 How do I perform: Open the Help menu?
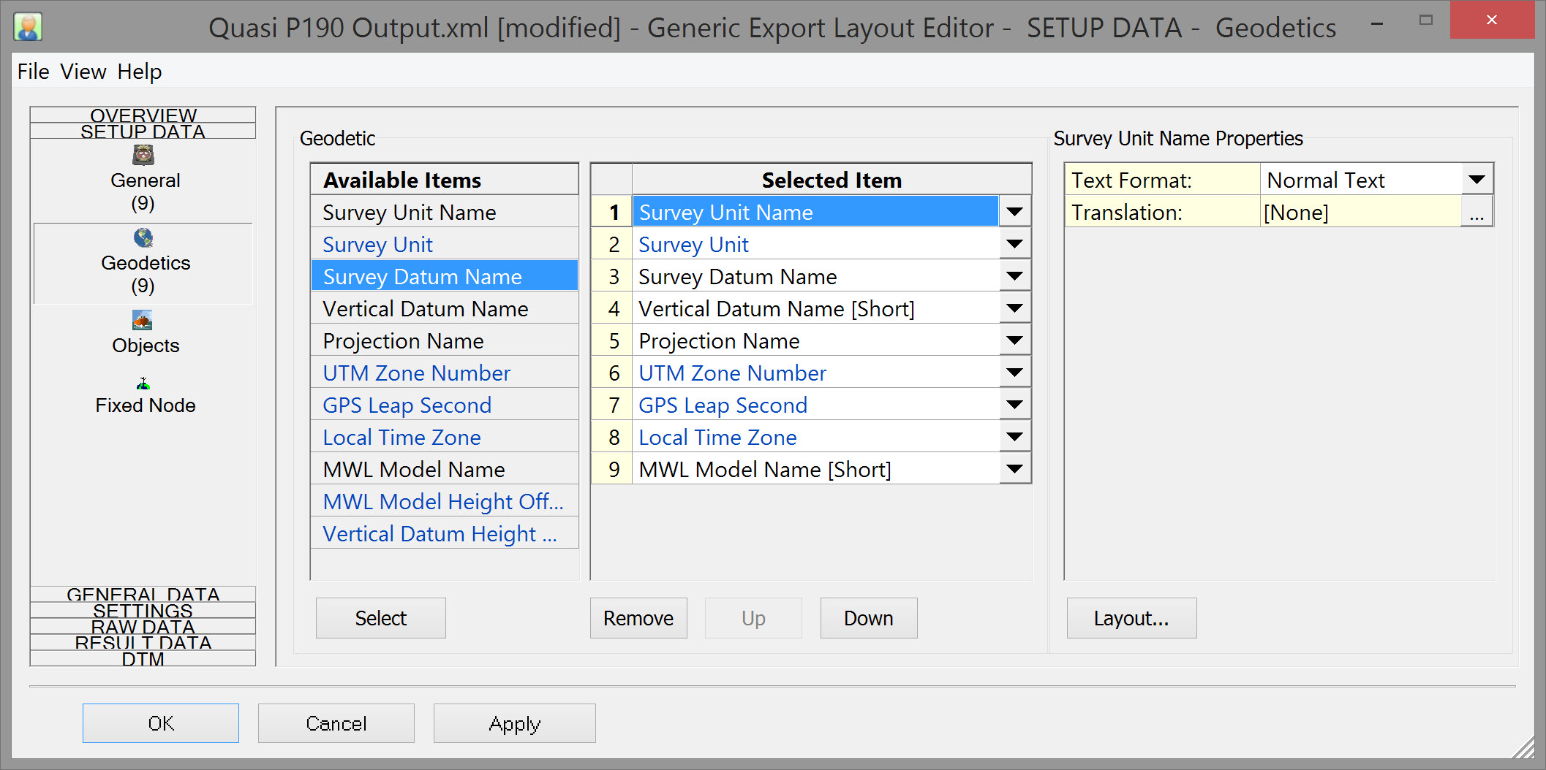point(139,72)
